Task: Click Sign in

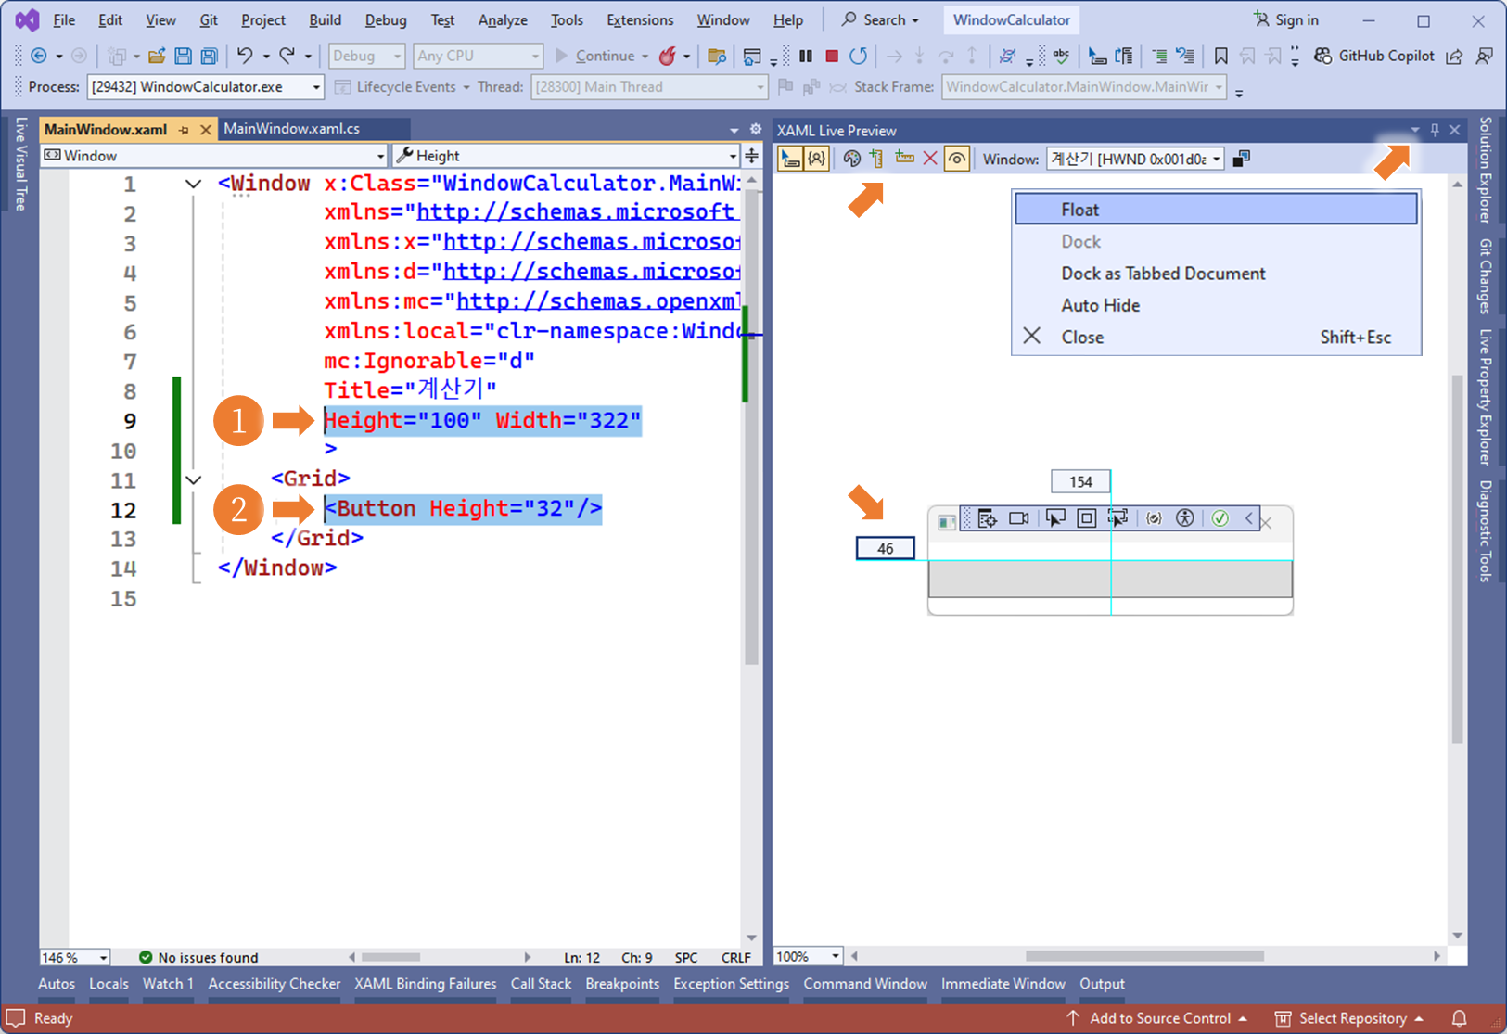Action: tap(1286, 19)
